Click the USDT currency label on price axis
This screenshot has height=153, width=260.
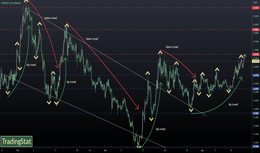click(x=255, y=3)
